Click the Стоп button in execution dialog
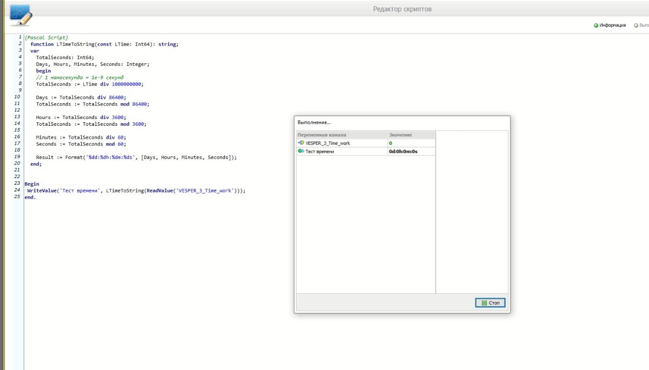This screenshot has height=370, width=649. point(490,303)
